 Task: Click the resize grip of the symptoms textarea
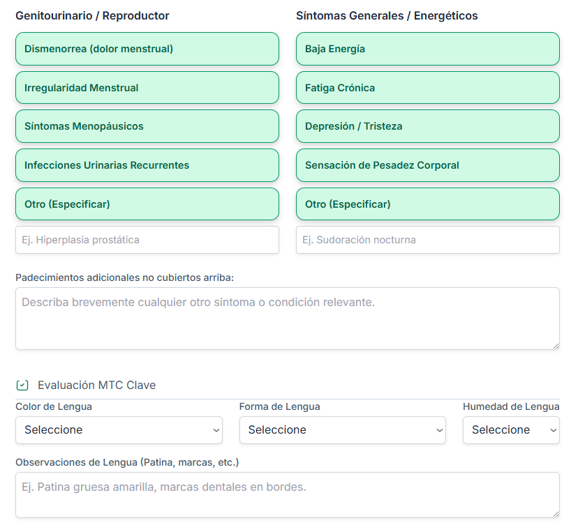(x=556, y=346)
